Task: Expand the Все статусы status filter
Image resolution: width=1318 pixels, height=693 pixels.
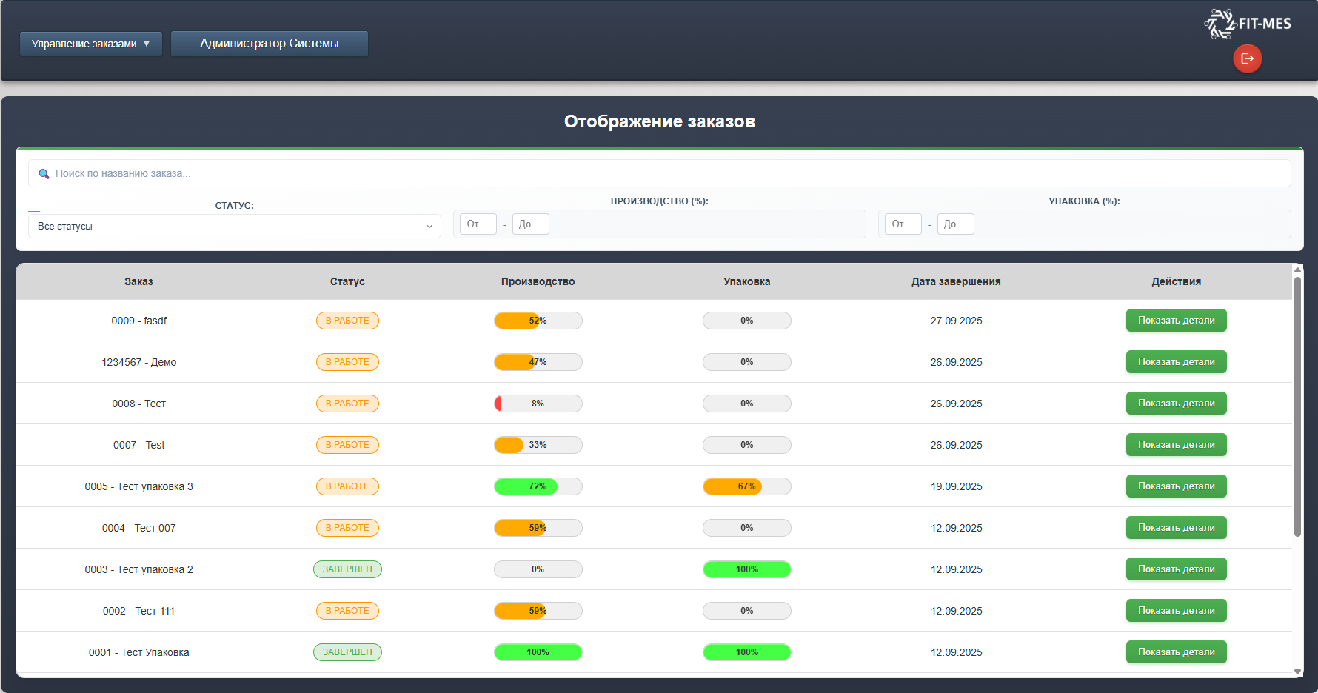Action: click(234, 227)
